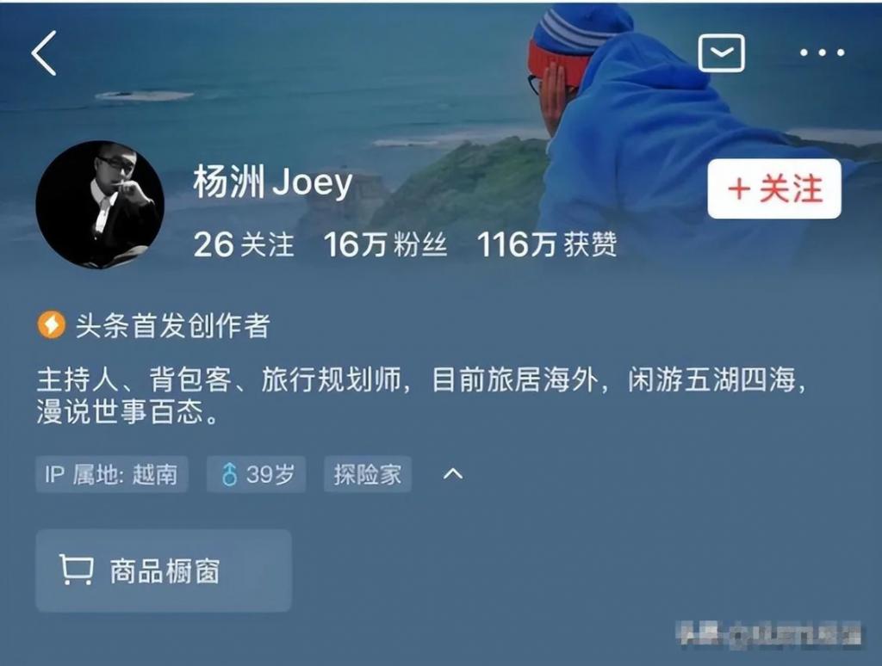Tap the IP 属地: 越南 tag
This screenshot has width=882, height=666.
pyautogui.click(x=111, y=474)
